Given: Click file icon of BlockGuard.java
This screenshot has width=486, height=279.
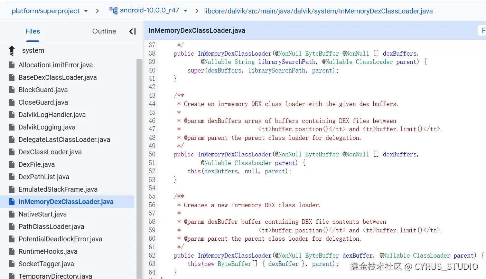Looking at the screenshot, I should (x=11, y=90).
